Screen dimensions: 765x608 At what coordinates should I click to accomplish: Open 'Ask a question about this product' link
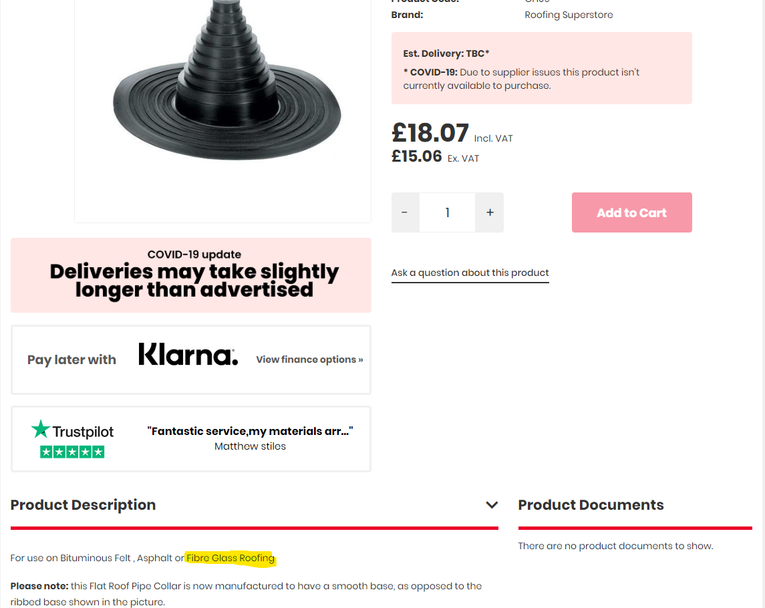[x=470, y=273]
